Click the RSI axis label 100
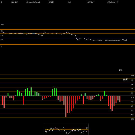The height and width of the screenshot is (135, 135). 2,25
